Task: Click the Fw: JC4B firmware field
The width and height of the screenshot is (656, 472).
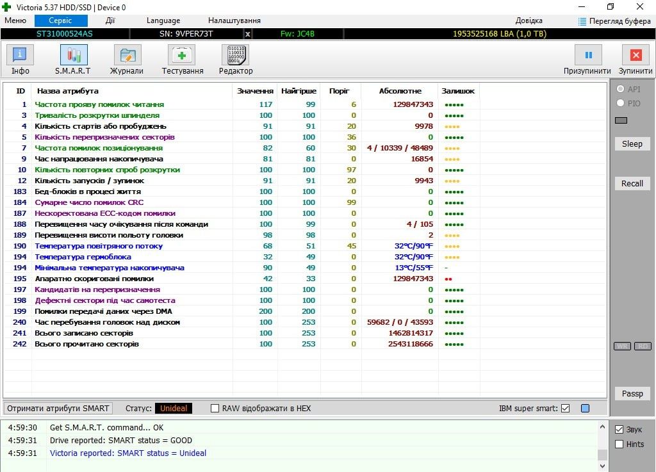Action: click(x=297, y=34)
